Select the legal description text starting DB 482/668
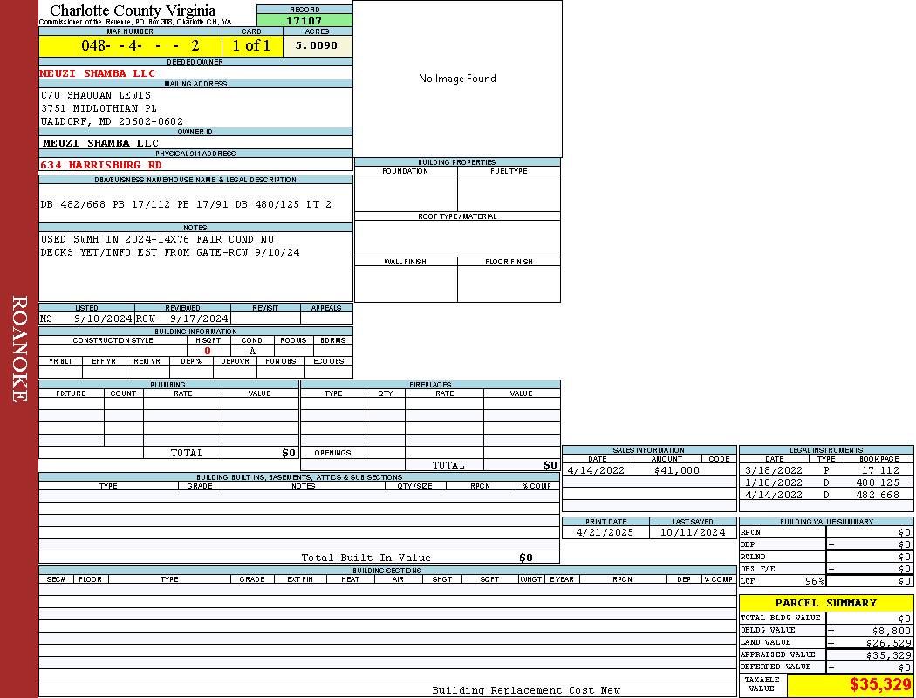The height and width of the screenshot is (698, 916). point(186,204)
